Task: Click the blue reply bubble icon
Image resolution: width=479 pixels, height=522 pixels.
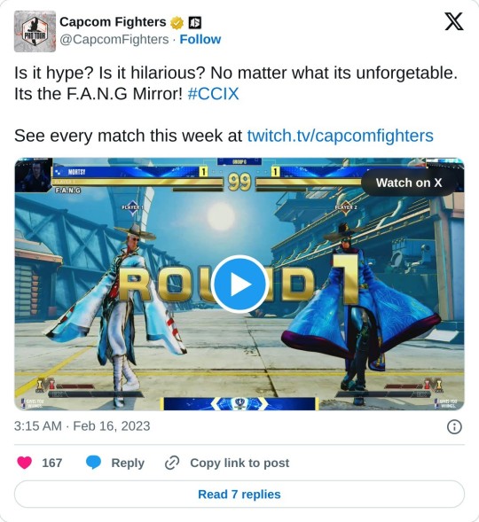Action: (x=94, y=463)
